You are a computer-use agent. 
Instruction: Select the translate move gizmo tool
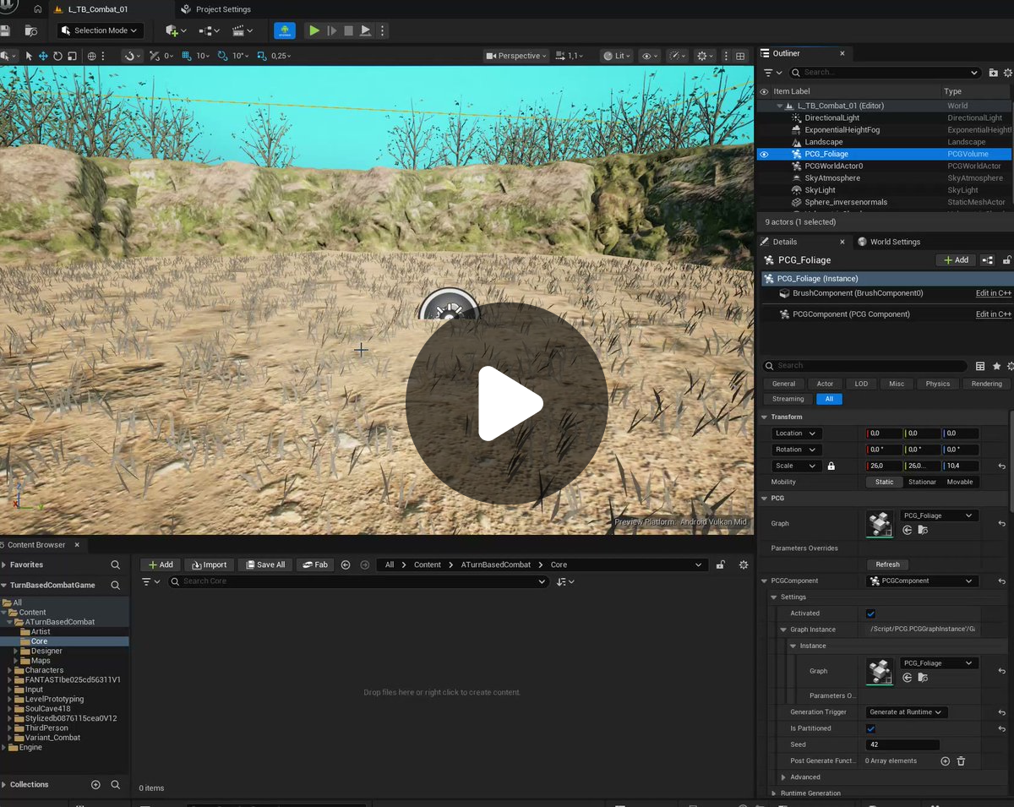coord(43,56)
